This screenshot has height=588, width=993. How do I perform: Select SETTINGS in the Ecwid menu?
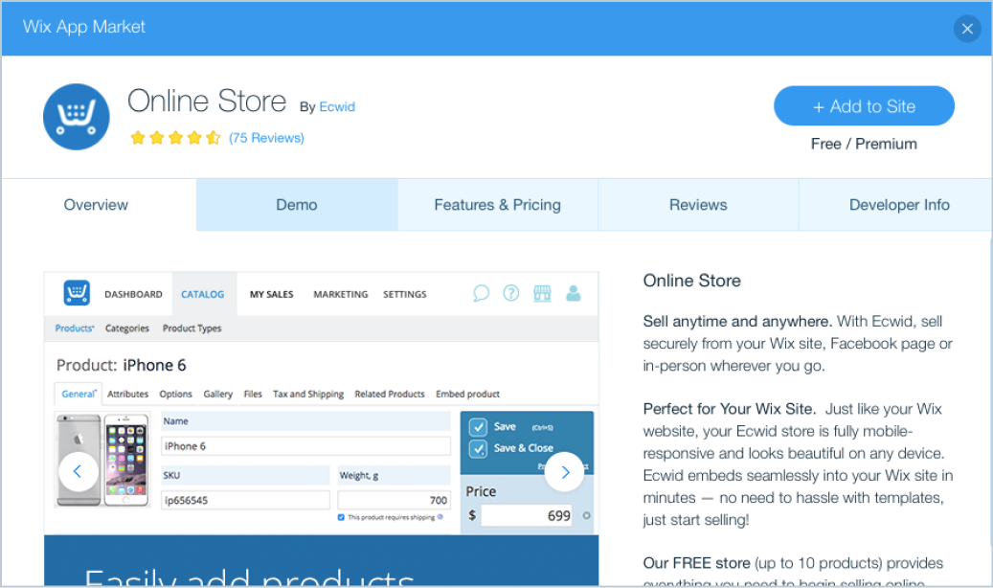405,294
